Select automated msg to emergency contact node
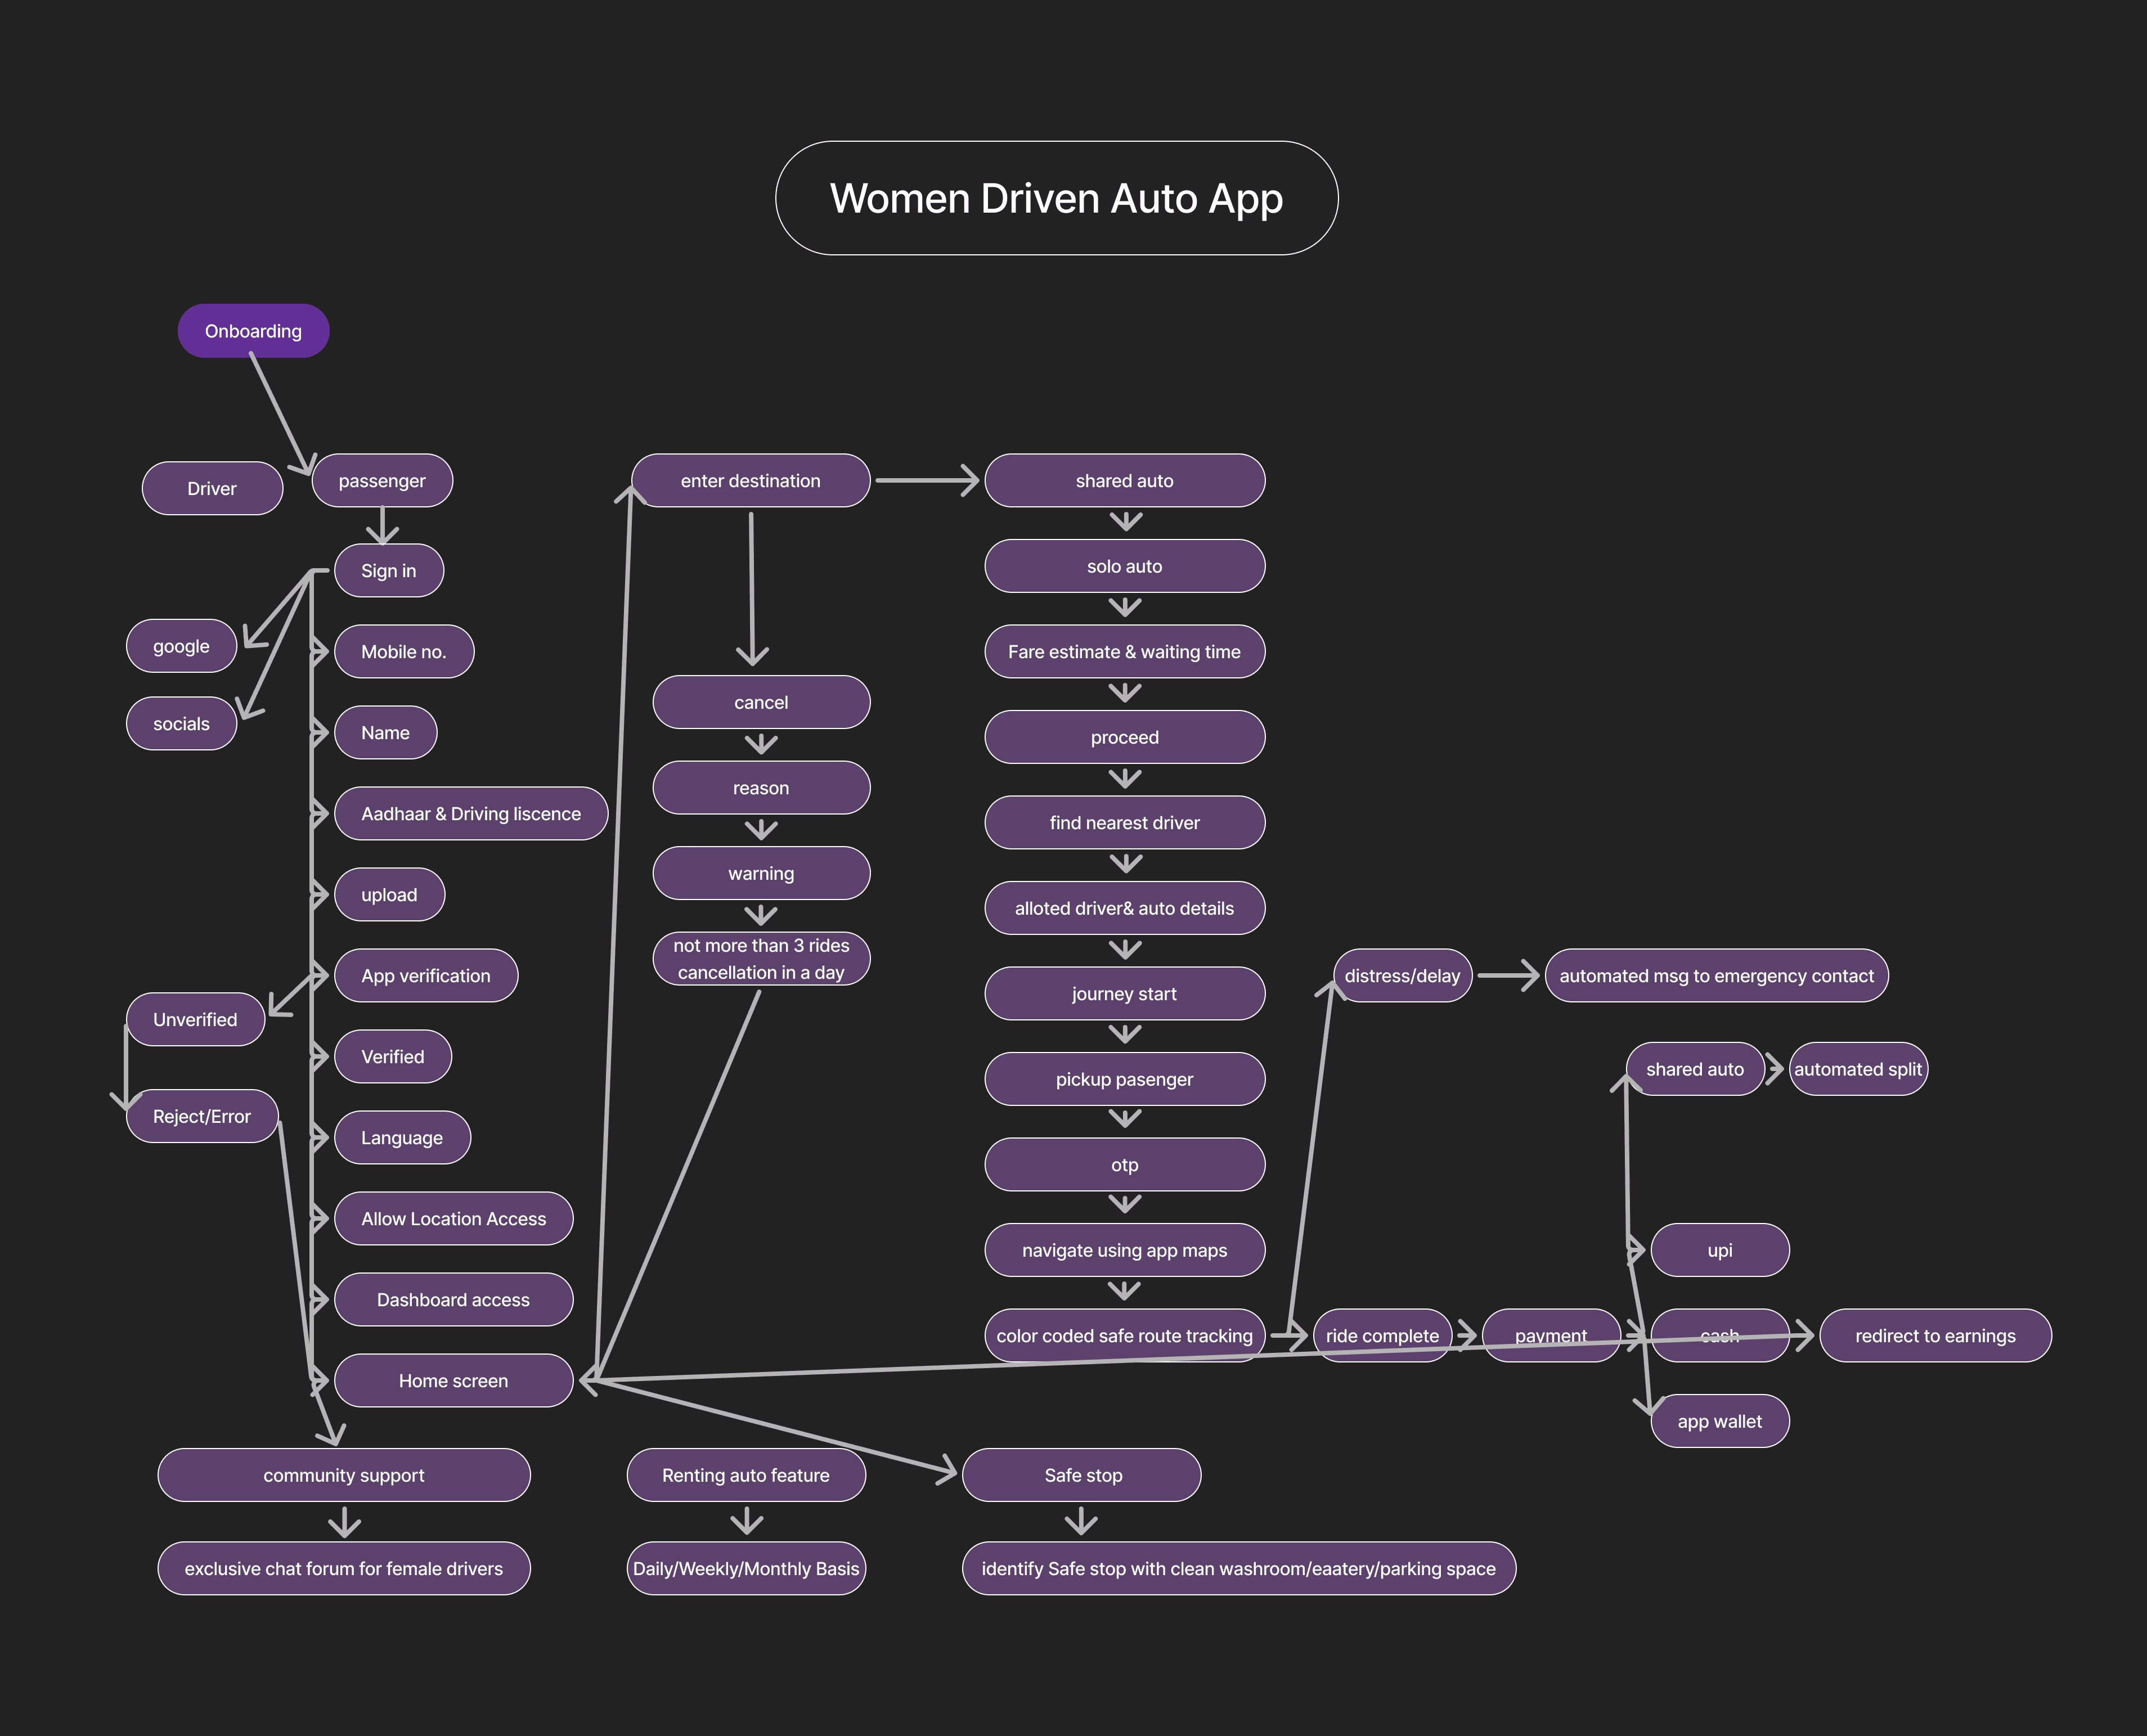 click(x=1716, y=976)
